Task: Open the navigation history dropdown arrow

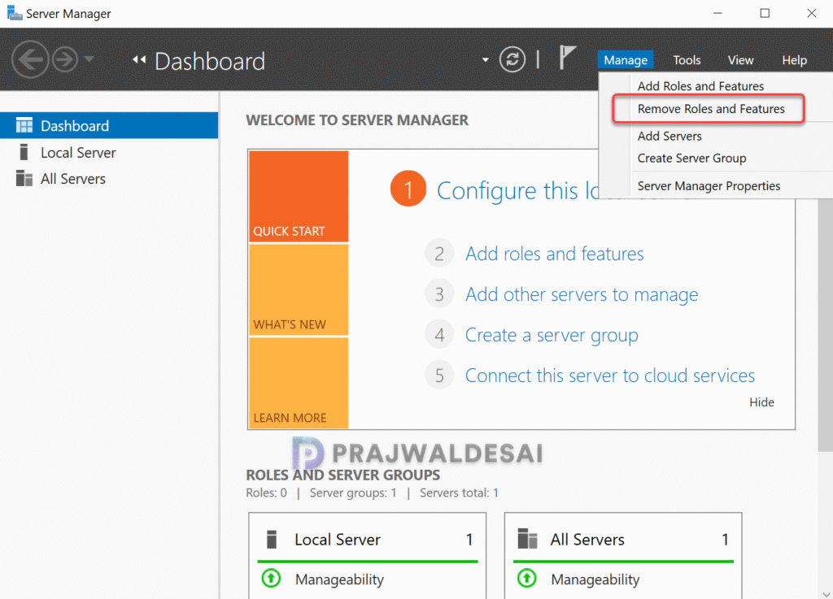Action: click(x=89, y=59)
